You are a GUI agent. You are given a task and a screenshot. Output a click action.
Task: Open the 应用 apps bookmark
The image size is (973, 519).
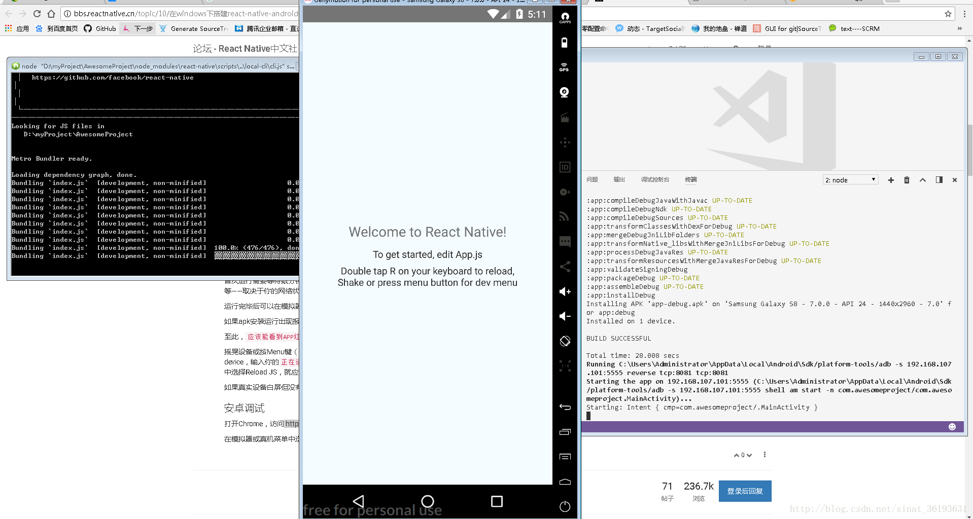[x=17, y=28]
